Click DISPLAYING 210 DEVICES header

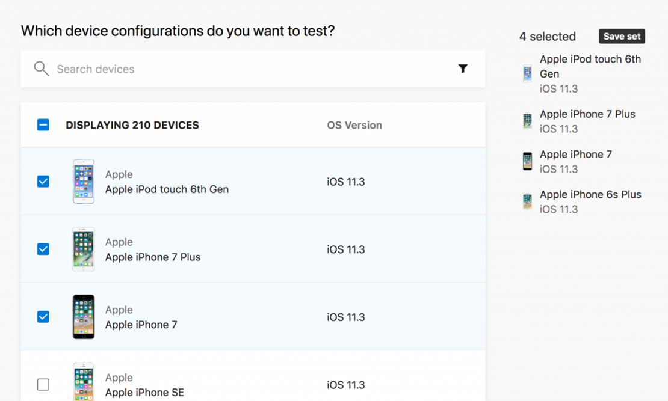pos(132,125)
